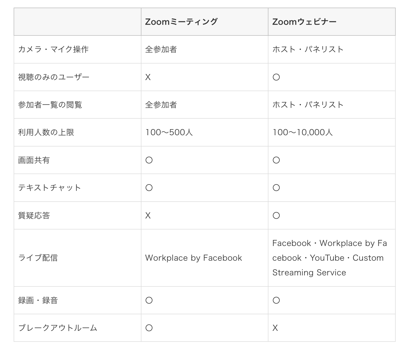Click X mark in 質疑応答 row

[148, 216]
